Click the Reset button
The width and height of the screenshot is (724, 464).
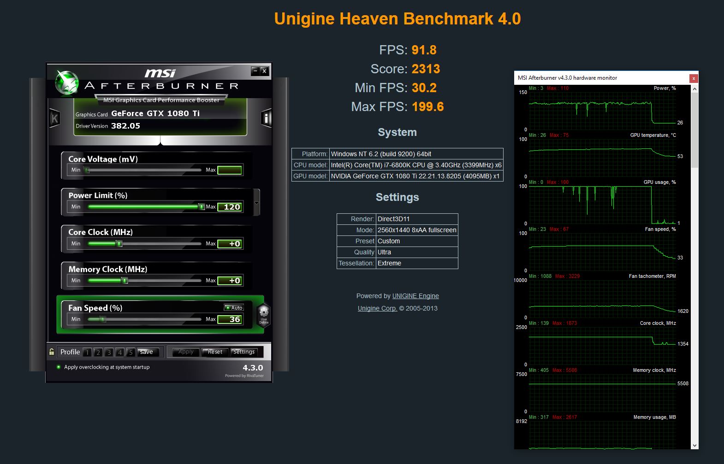[x=215, y=352]
